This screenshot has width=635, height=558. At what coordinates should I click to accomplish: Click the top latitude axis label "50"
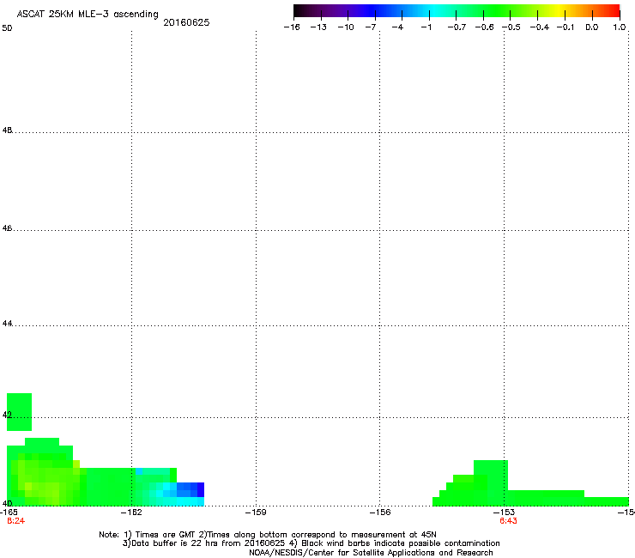[x=7, y=28]
